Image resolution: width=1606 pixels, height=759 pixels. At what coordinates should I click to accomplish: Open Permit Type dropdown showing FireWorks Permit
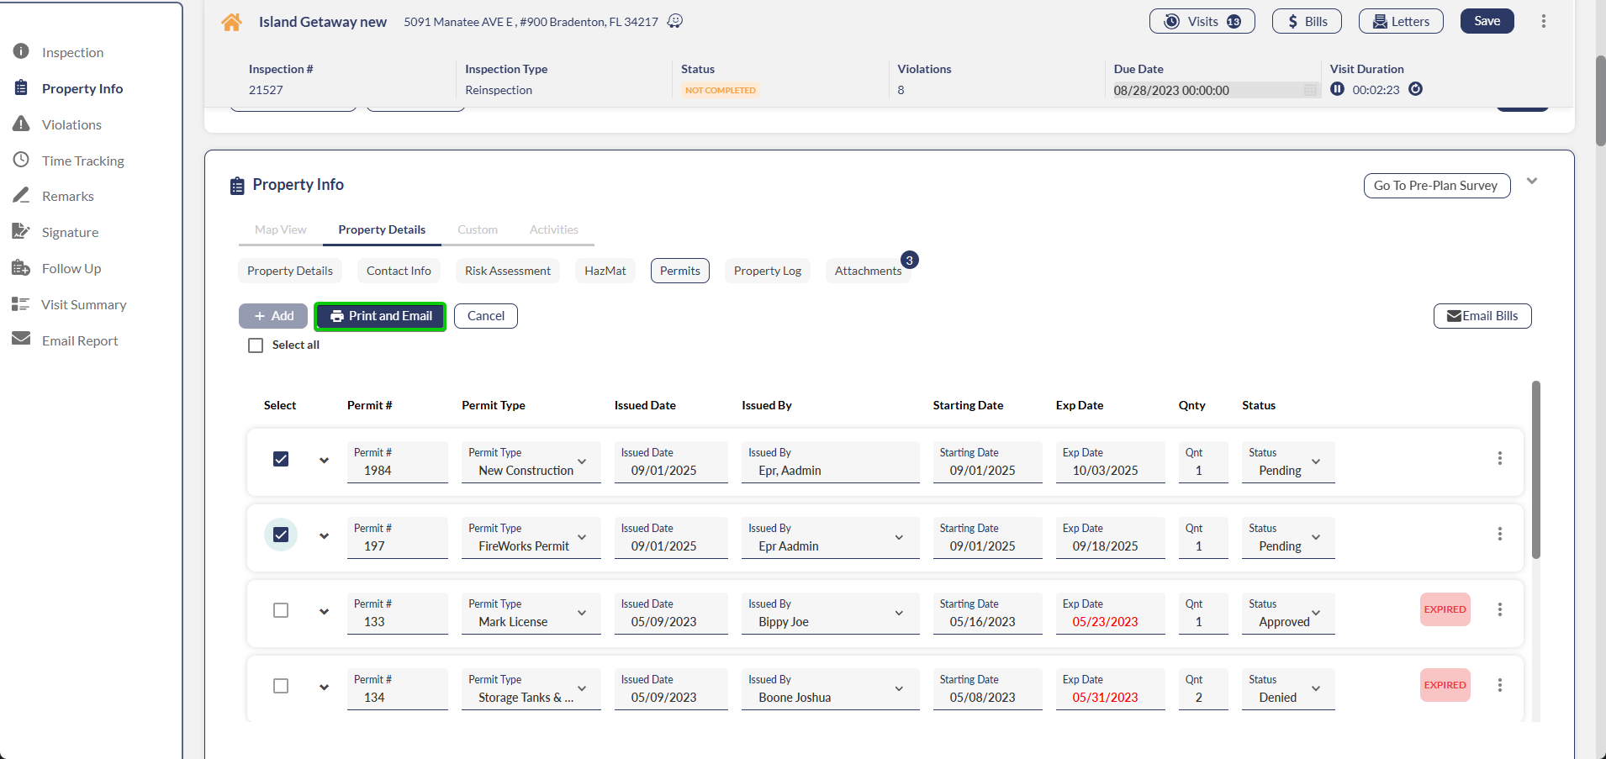pyautogui.click(x=581, y=537)
